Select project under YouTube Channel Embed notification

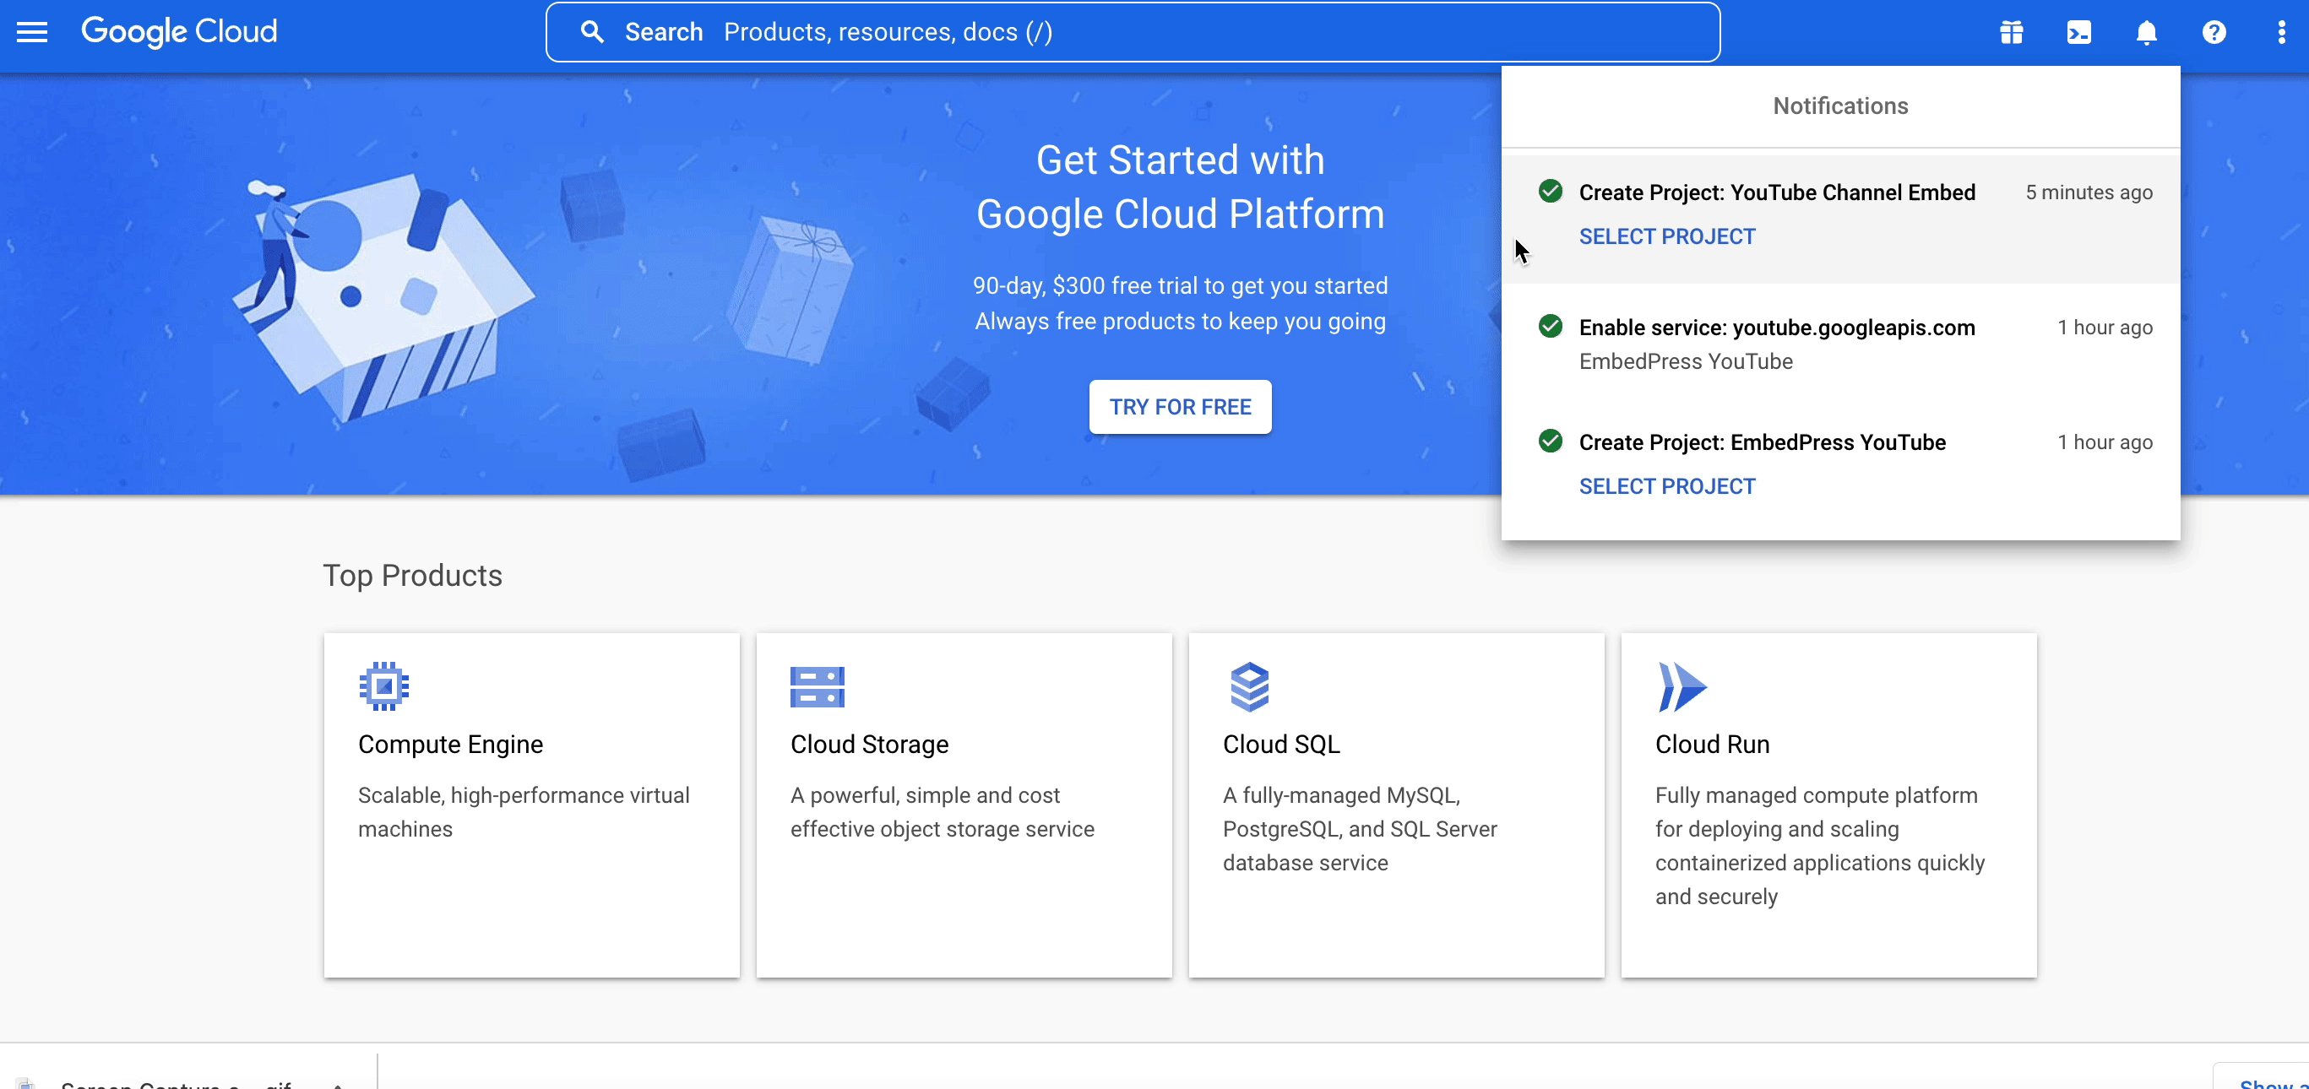(x=1666, y=236)
